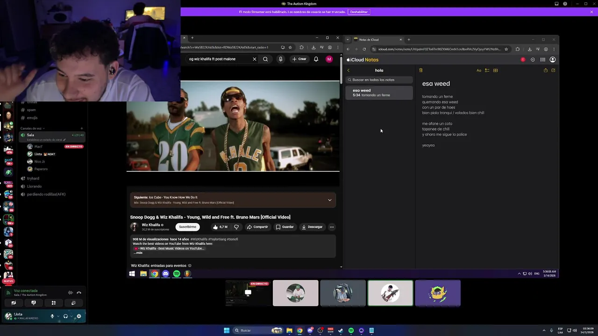Download the video with Descargar
The height and width of the screenshot is (336, 598).
312,227
